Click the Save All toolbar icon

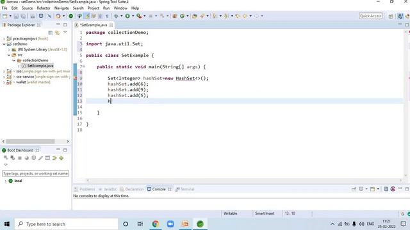(23, 16)
